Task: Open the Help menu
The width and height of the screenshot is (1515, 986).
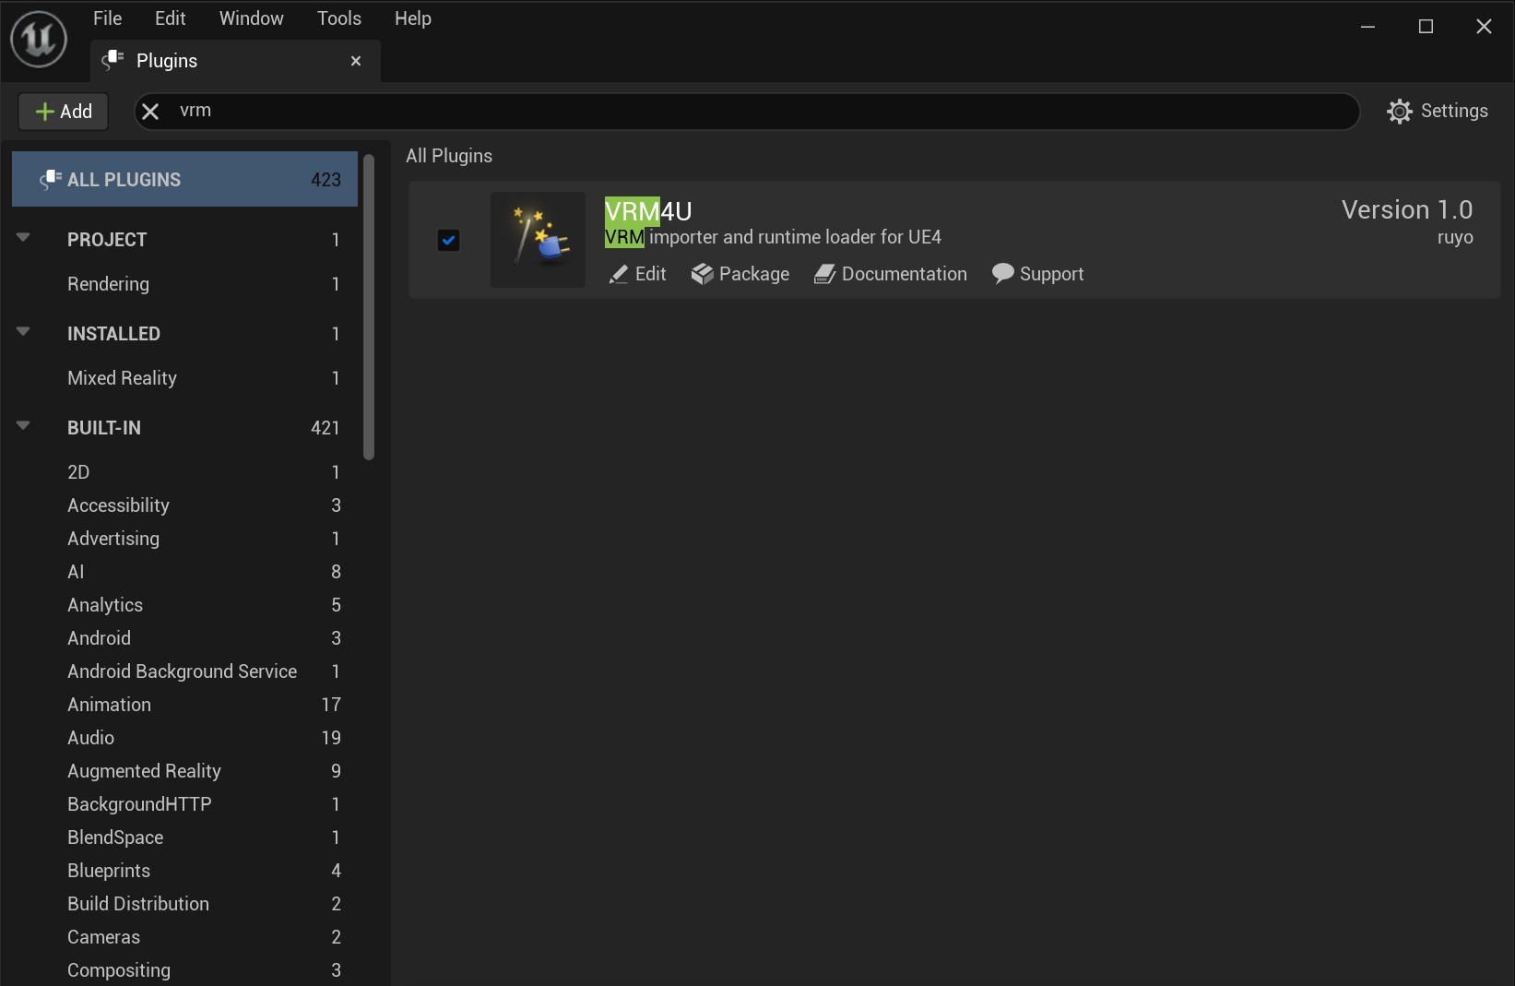Action: 413,18
